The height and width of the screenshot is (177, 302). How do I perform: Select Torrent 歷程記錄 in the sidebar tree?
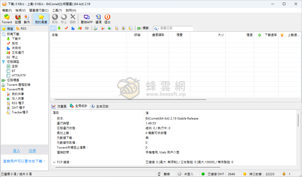(x=19, y=85)
